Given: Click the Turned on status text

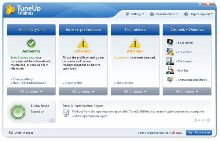Looking at the screenshot, I should tap(37, 112).
